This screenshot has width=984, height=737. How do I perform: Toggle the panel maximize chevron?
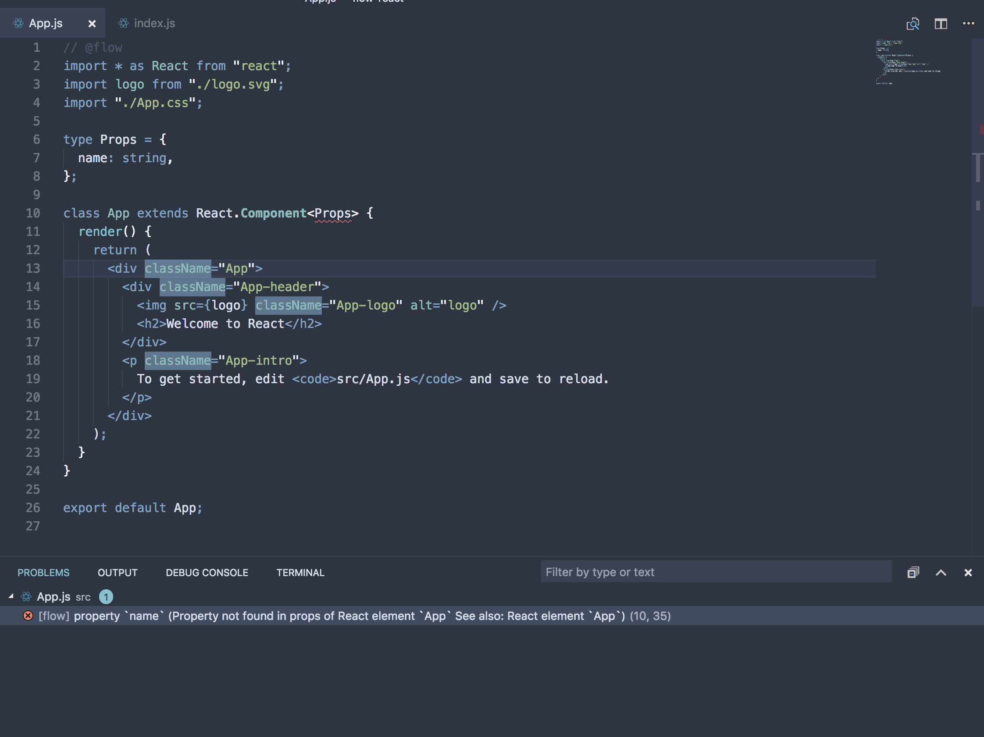tap(941, 573)
